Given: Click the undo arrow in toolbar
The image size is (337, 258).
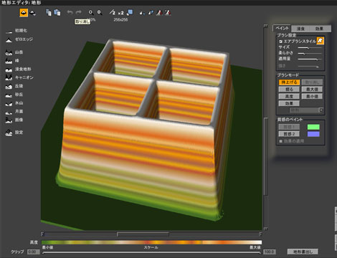Looking at the screenshot, I should point(70,12).
